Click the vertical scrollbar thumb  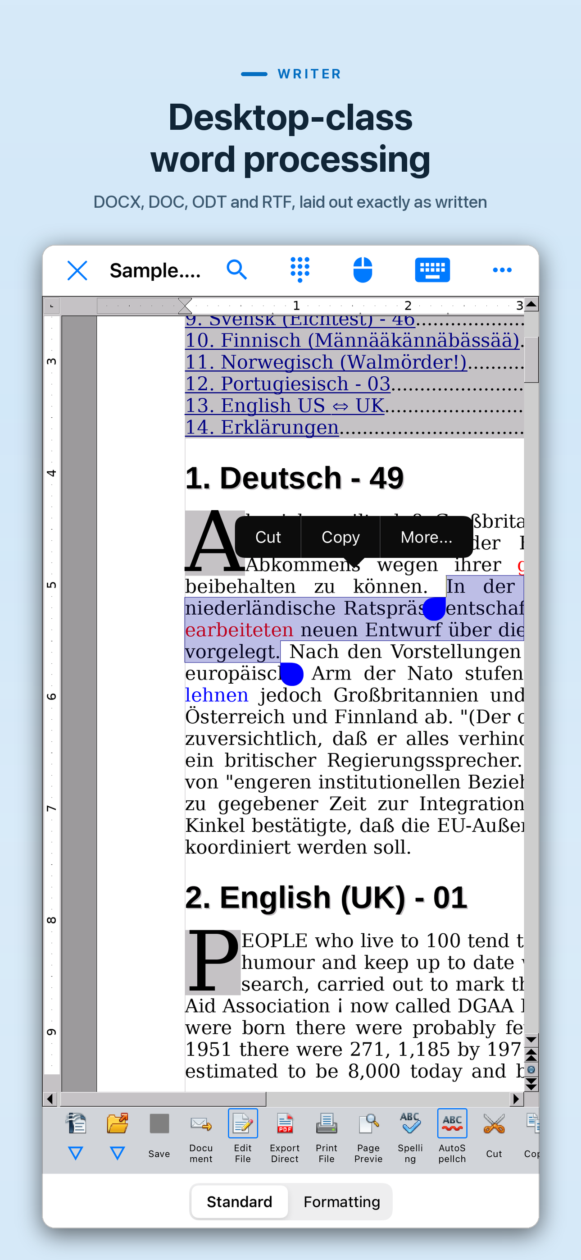(531, 360)
